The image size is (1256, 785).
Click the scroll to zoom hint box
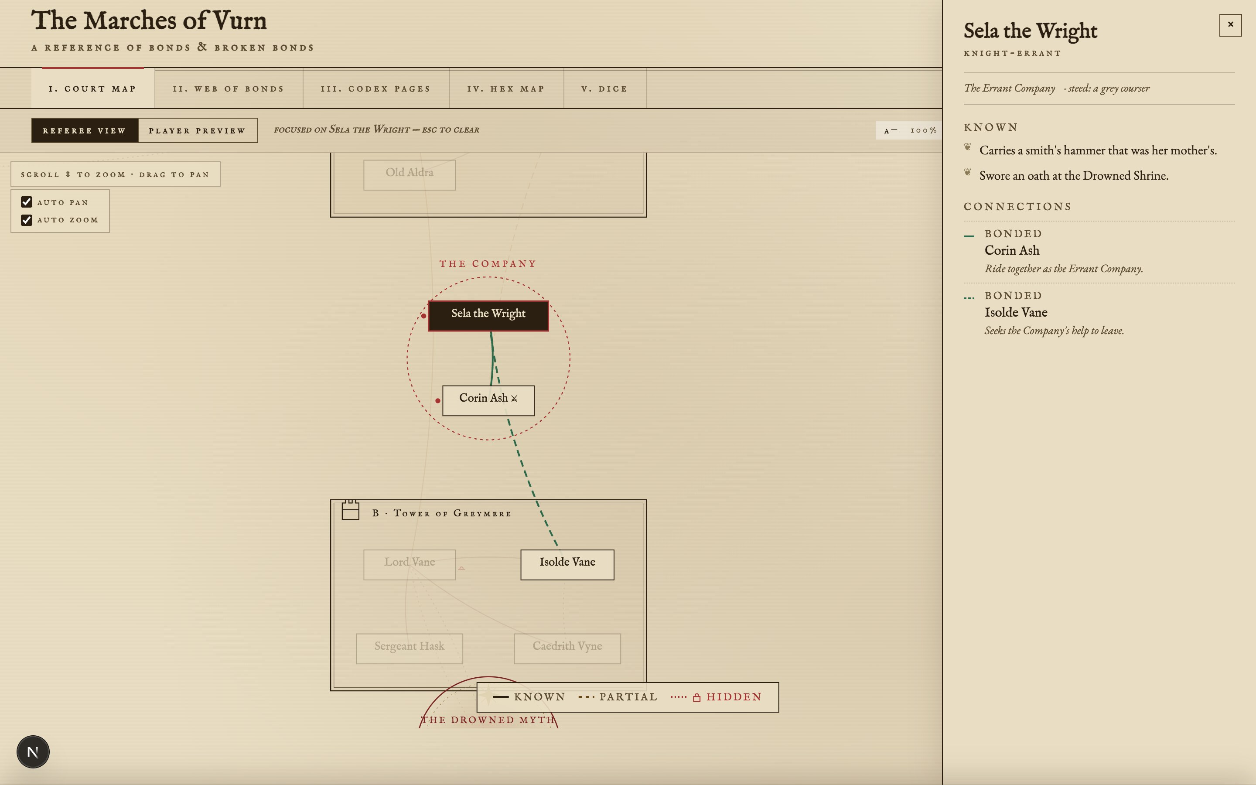[x=115, y=174]
